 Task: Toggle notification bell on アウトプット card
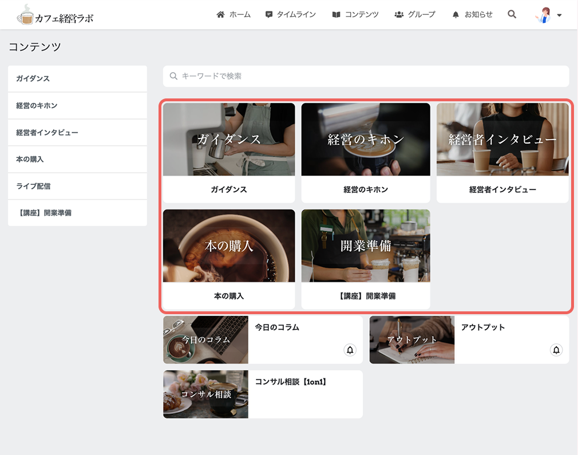click(x=556, y=350)
